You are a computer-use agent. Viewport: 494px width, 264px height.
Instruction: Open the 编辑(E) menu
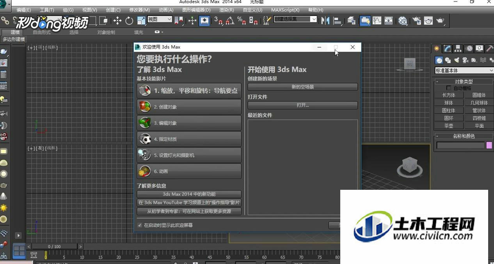coord(24,10)
